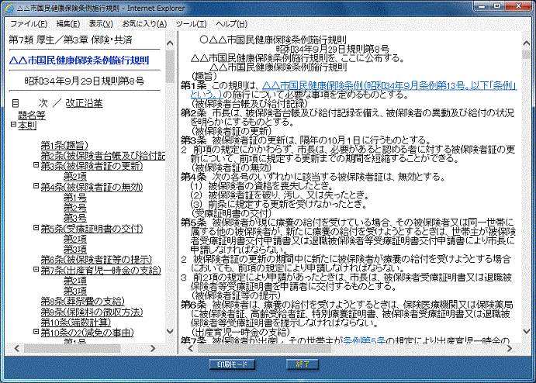Collapse the 第3条(被保険者証の更新) node
Screen dimensions: 536x383
click(36, 166)
